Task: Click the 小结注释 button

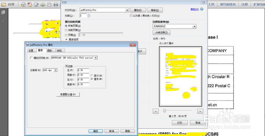Action: (x=161, y=32)
